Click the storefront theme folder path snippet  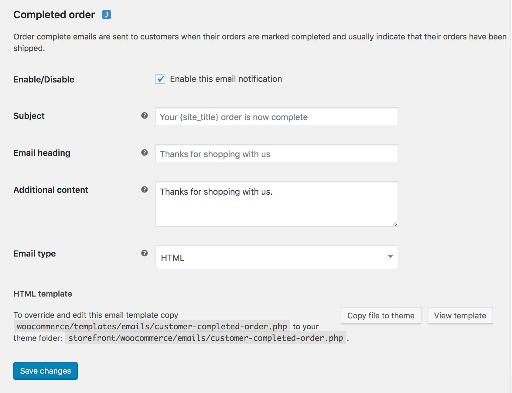(x=206, y=338)
